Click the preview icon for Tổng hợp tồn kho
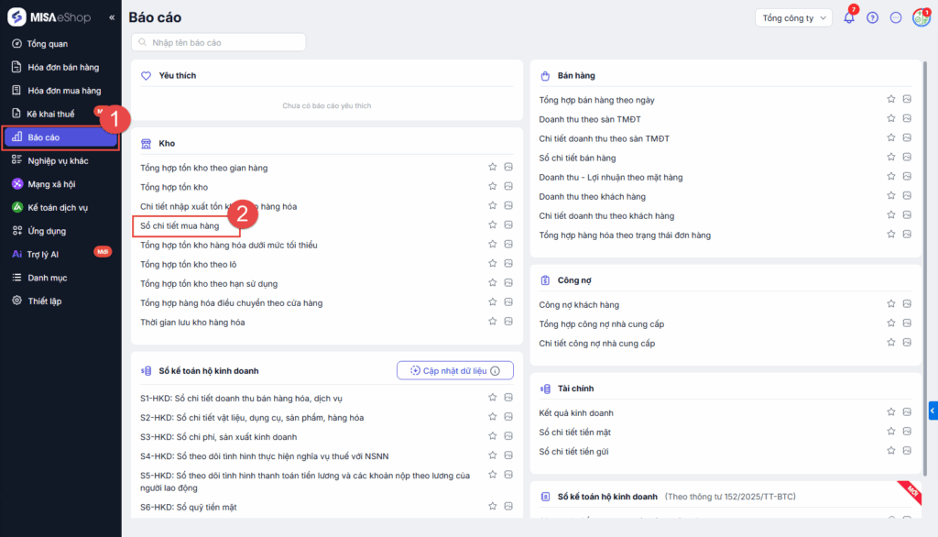Viewport: 938px width, 537px height. click(507, 187)
